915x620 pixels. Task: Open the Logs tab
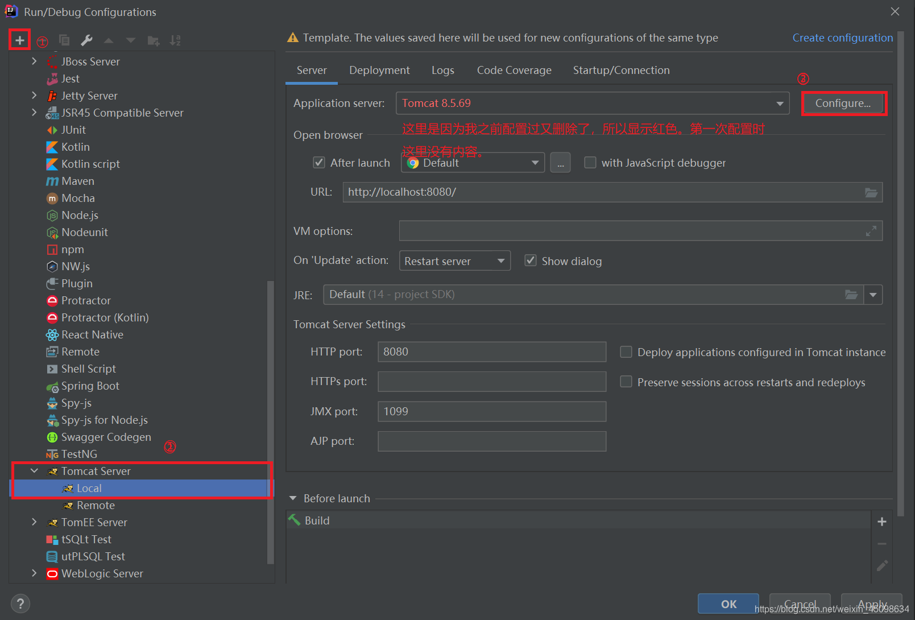pyautogui.click(x=442, y=70)
